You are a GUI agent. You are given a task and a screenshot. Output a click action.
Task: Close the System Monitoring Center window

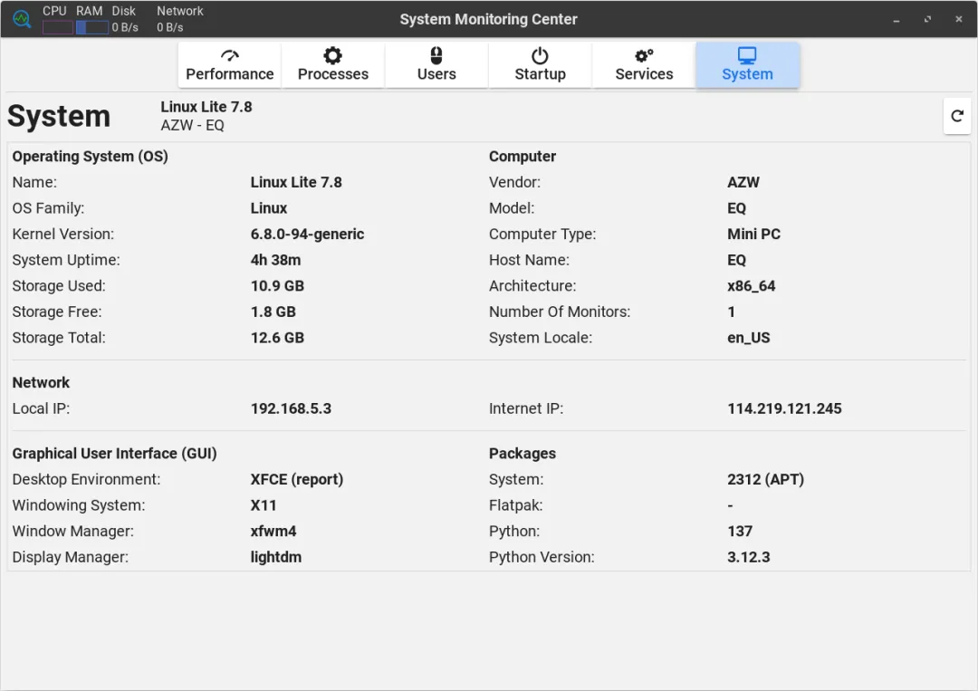point(959,19)
